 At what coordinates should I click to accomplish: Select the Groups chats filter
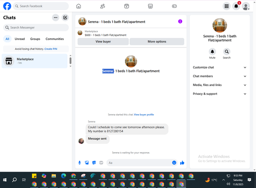(35, 39)
